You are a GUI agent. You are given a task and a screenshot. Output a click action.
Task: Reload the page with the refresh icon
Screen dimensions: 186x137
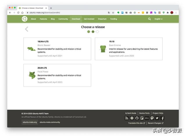(18, 13)
